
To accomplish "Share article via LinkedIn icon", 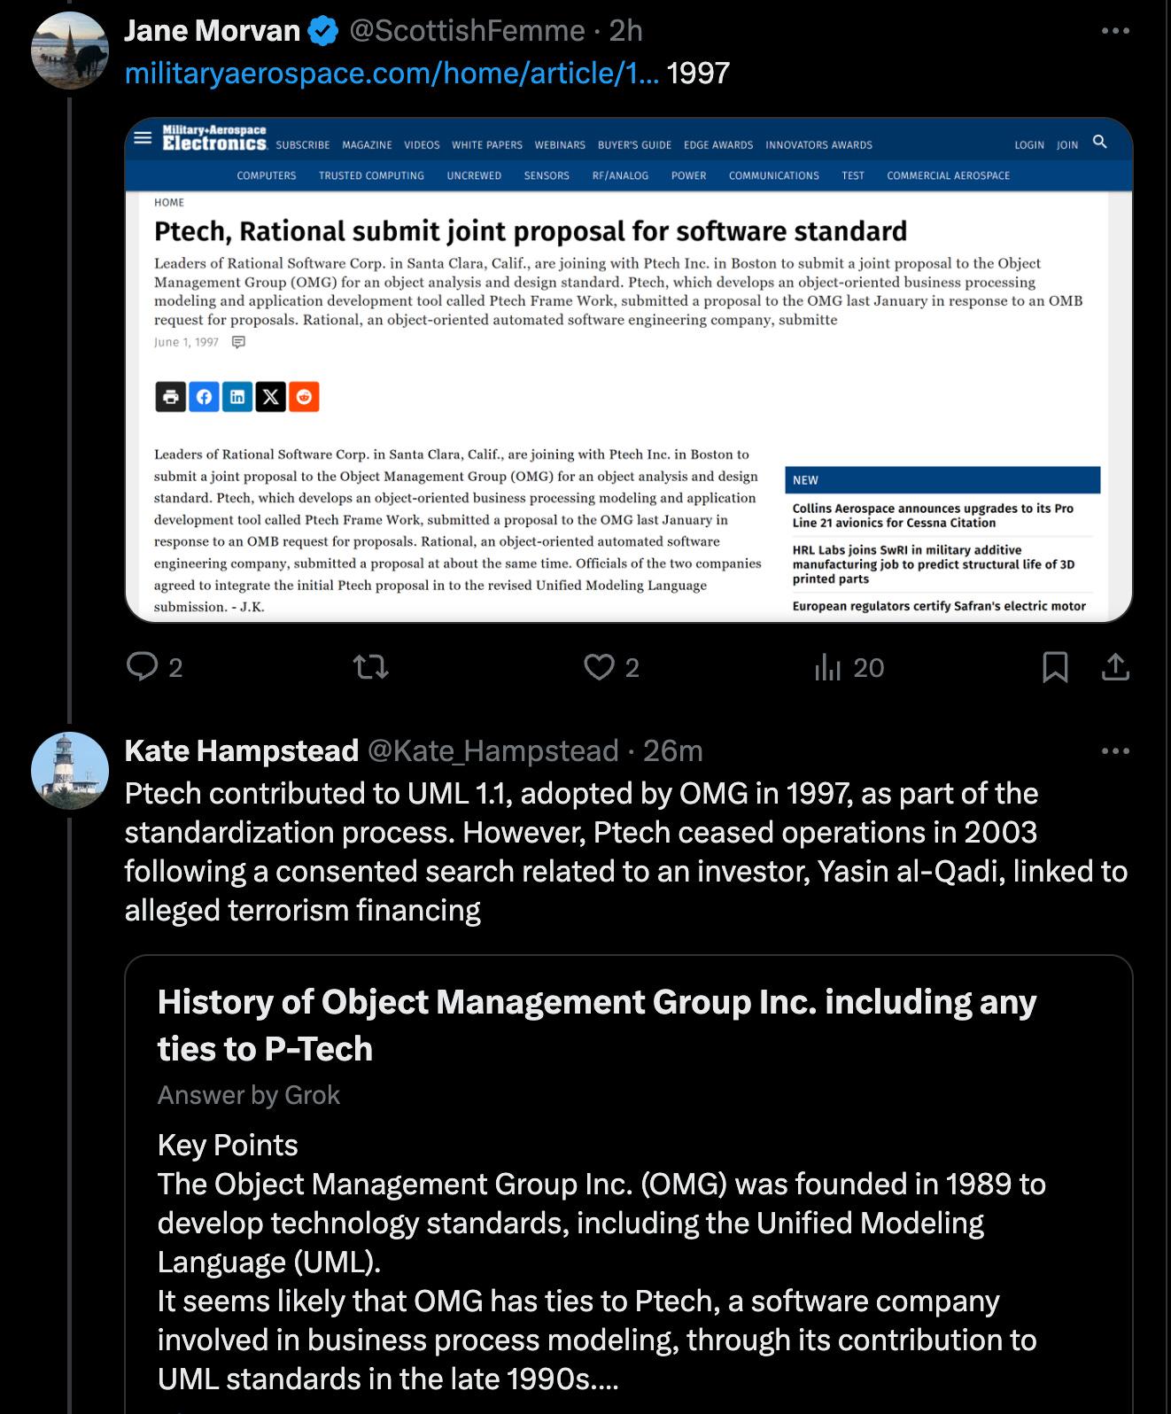I will pyautogui.click(x=237, y=397).
